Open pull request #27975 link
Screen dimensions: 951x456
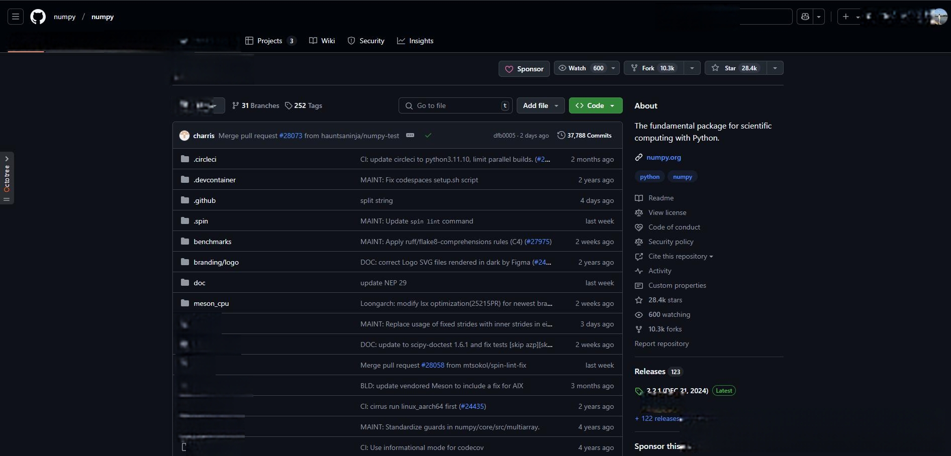pyautogui.click(x=538, y=242)
